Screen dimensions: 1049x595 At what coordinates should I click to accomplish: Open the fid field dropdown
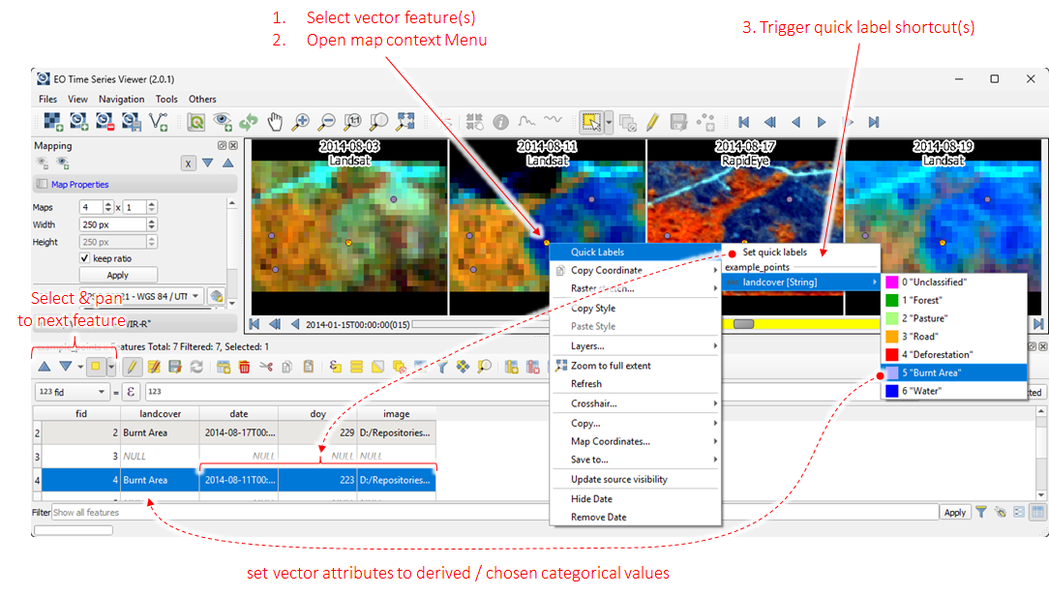pos(72,392)
